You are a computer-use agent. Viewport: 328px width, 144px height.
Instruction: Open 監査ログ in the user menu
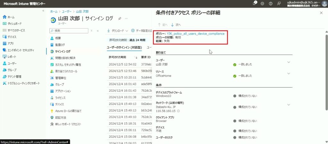[58, 45]
